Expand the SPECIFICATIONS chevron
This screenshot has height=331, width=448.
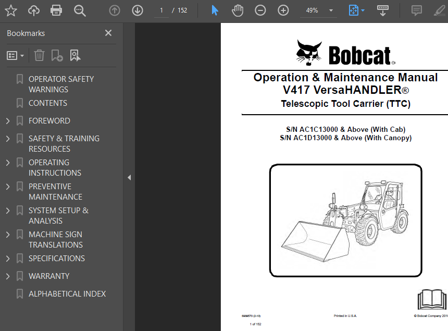tap(8, 259)
